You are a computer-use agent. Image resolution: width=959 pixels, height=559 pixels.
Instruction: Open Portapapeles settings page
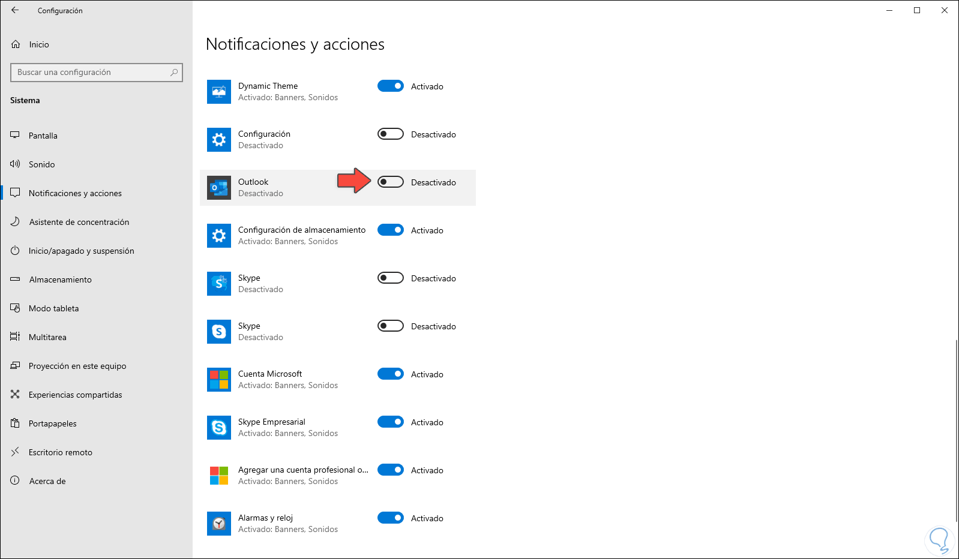(x=53, y=423)
